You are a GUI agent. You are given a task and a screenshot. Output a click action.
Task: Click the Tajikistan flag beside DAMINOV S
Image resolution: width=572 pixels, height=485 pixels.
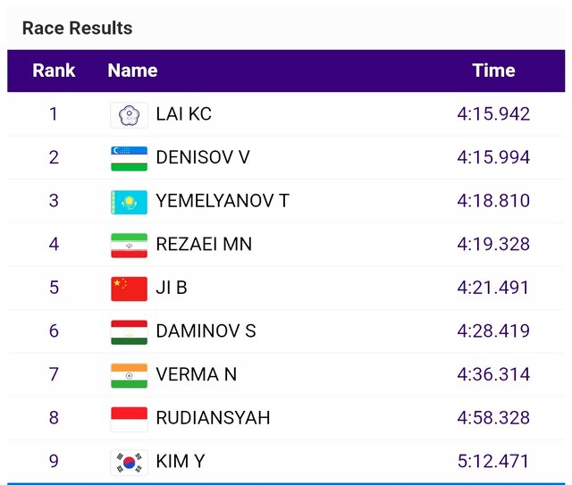coord(129,332)
